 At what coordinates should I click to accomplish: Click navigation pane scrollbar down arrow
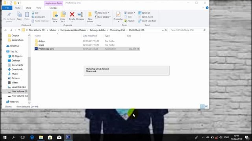pyautogui.click(x=29, y=103)
